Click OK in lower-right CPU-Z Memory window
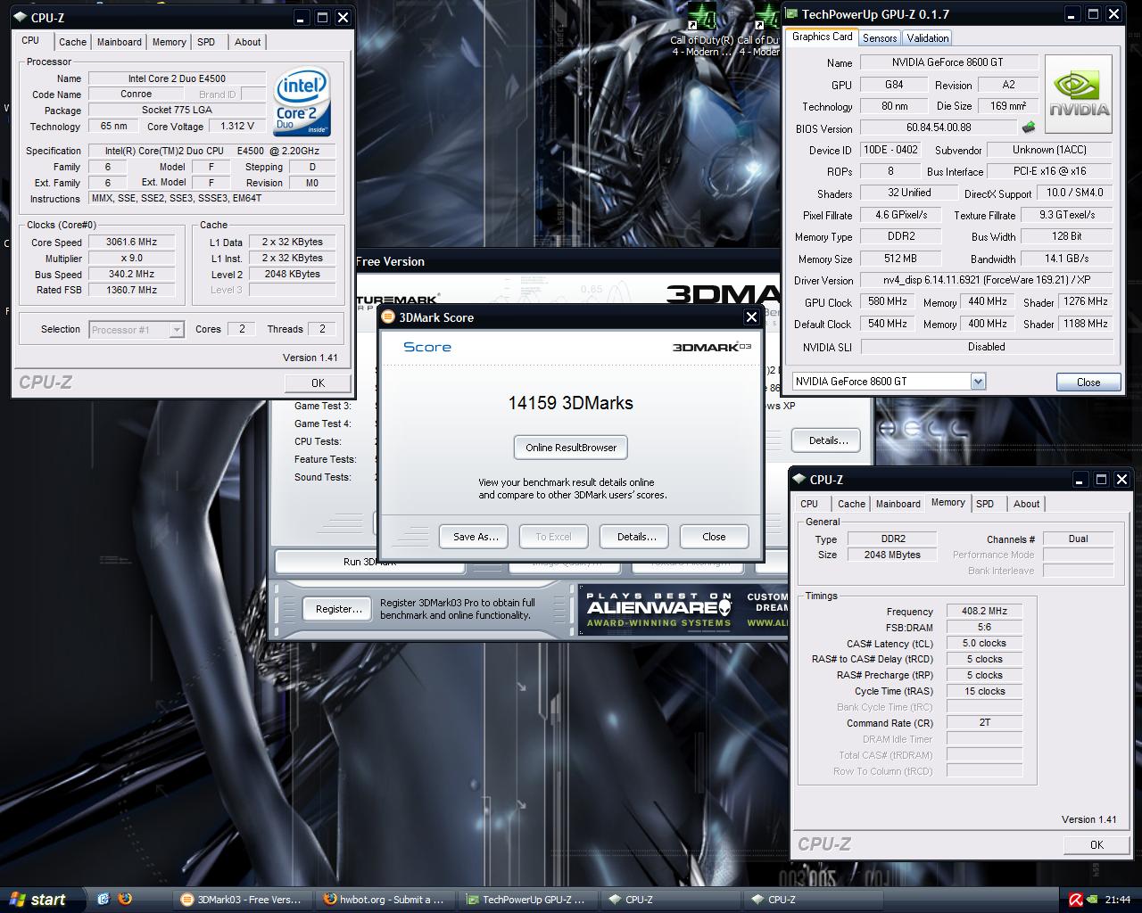 pos(1096,844)
